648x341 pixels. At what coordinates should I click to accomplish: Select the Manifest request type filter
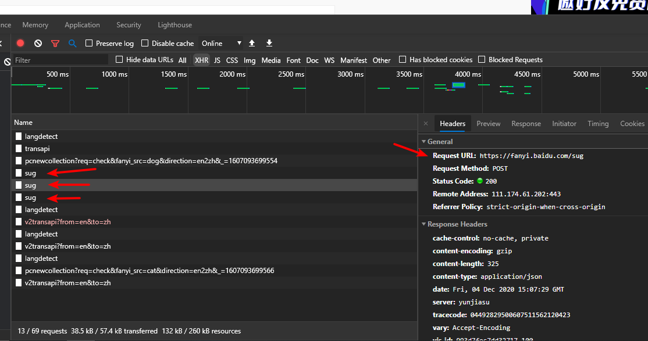(354, 60)
